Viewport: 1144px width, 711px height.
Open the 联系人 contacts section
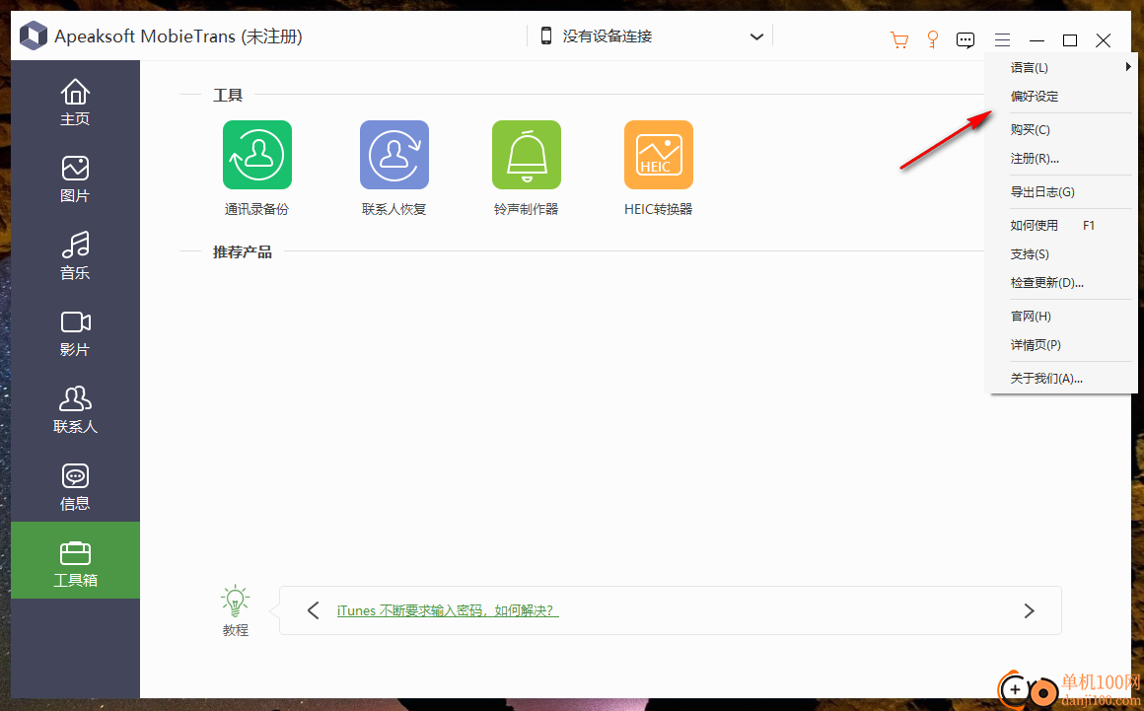coord(75,410)
